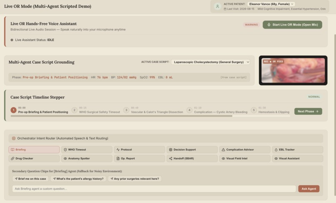Click the arrow icon on Next Phase
This screenshot has width=336, height=203.
tap(317, 111)
